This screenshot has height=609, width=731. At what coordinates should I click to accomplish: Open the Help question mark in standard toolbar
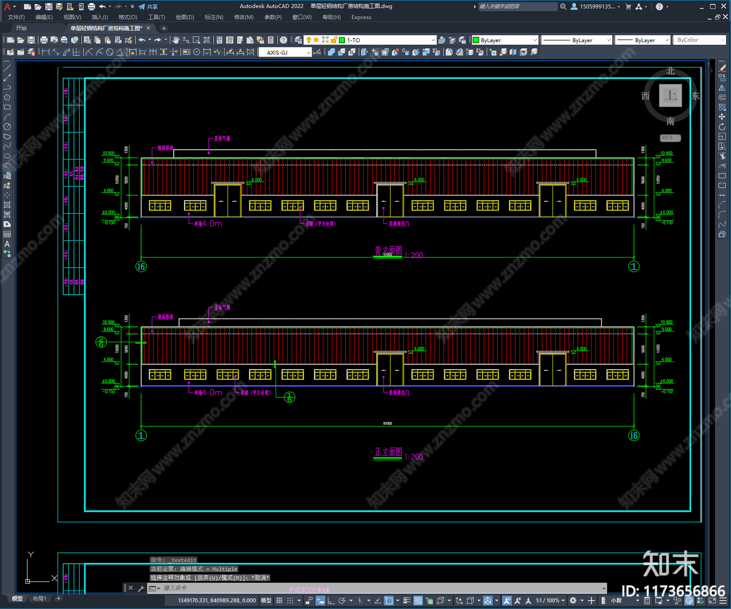[284, 40]
